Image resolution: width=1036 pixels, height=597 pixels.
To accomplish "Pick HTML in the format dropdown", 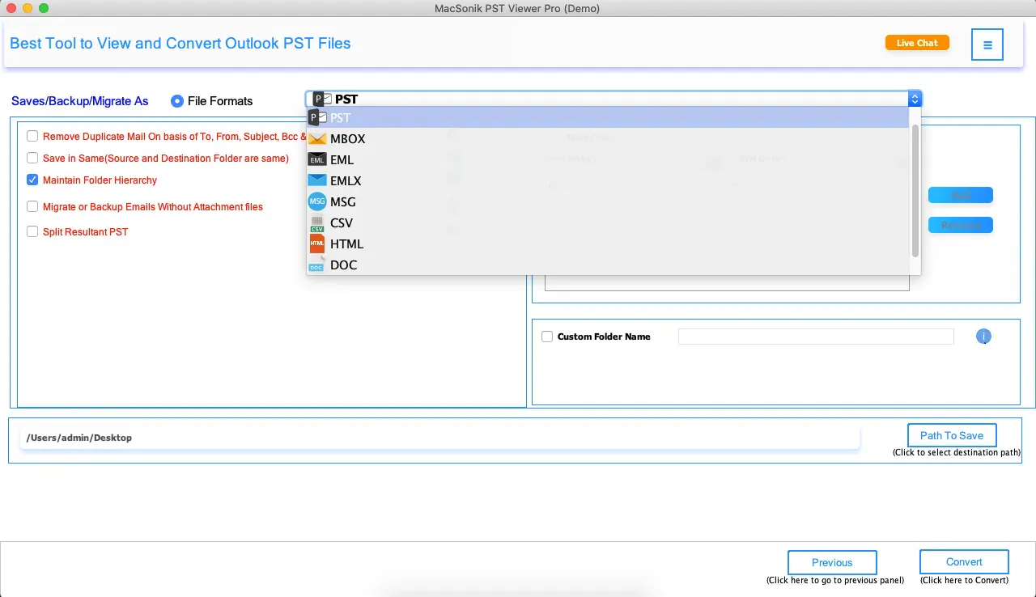I will click(x=609, y=243).
